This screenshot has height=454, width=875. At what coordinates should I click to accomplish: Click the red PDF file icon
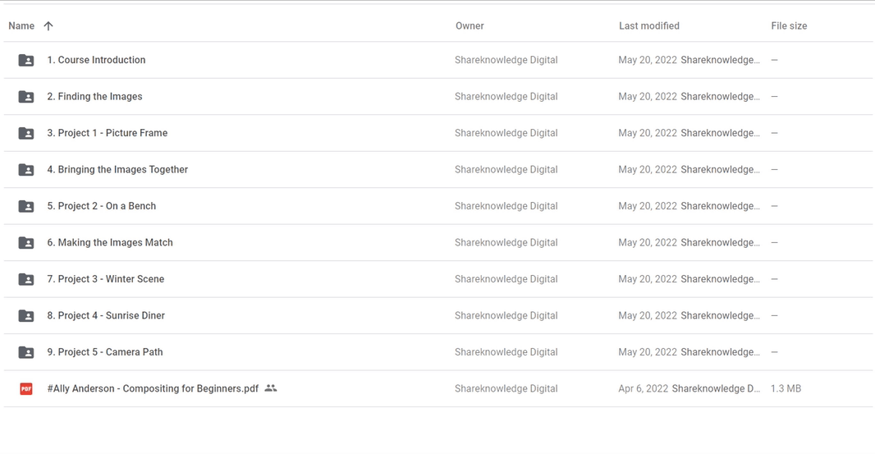pos(26,389)
